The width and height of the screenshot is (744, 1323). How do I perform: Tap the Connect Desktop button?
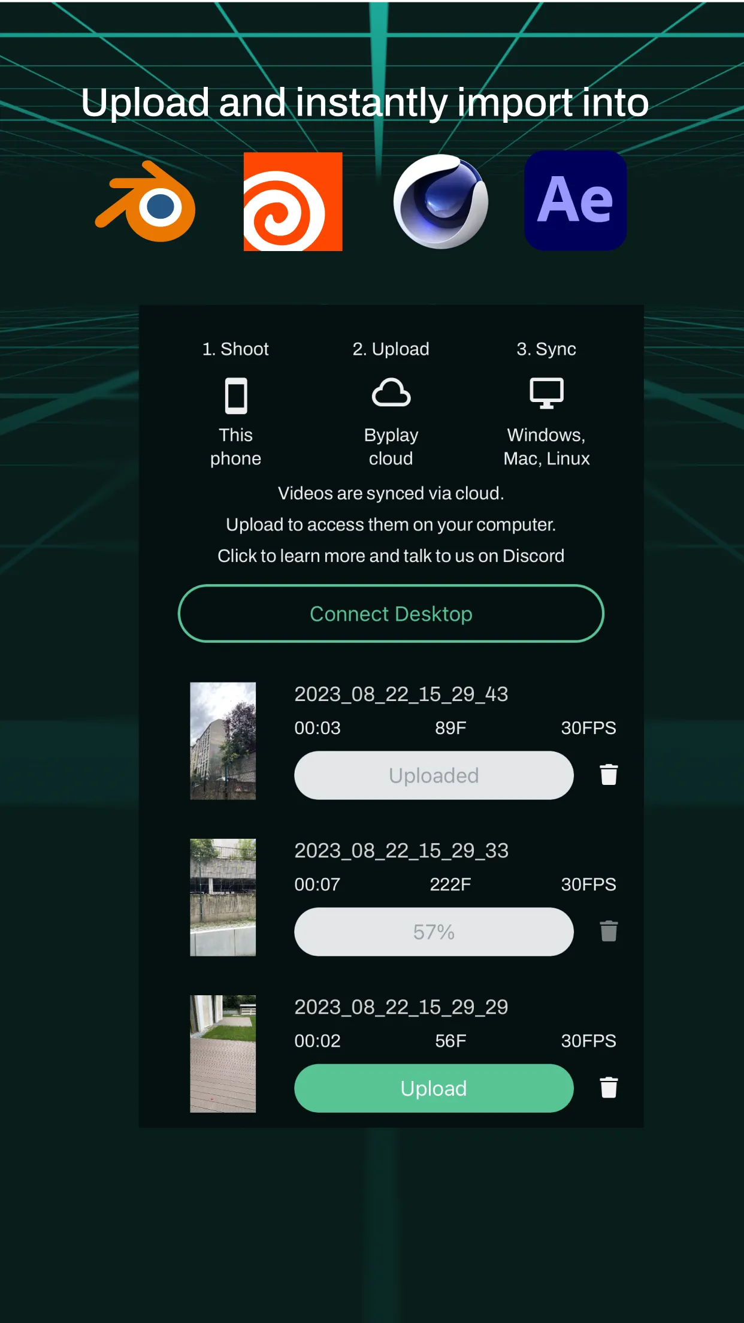[x=391, y=614]
